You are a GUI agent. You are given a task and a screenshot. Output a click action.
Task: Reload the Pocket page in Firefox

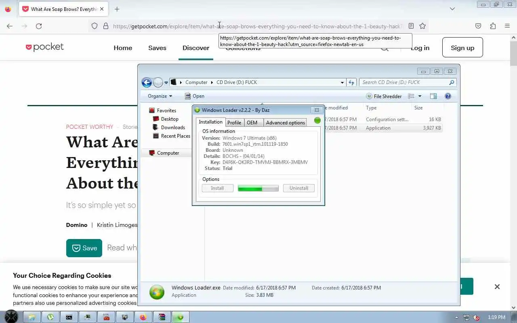[x=39, y=26]
